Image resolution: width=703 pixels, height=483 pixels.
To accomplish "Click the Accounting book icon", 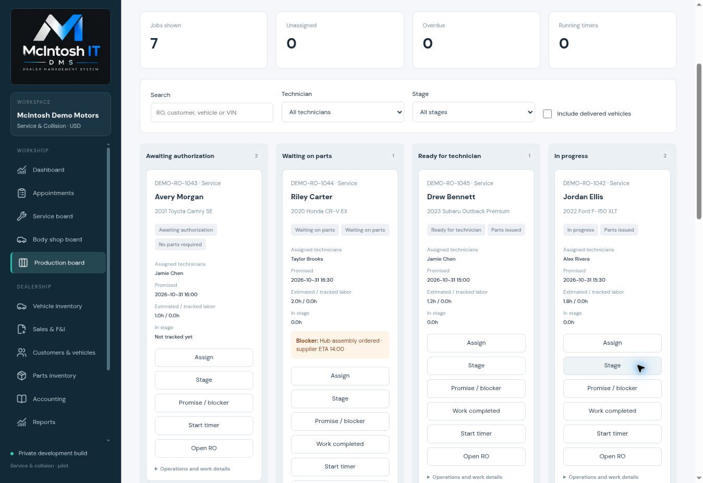I will [21, 399].
